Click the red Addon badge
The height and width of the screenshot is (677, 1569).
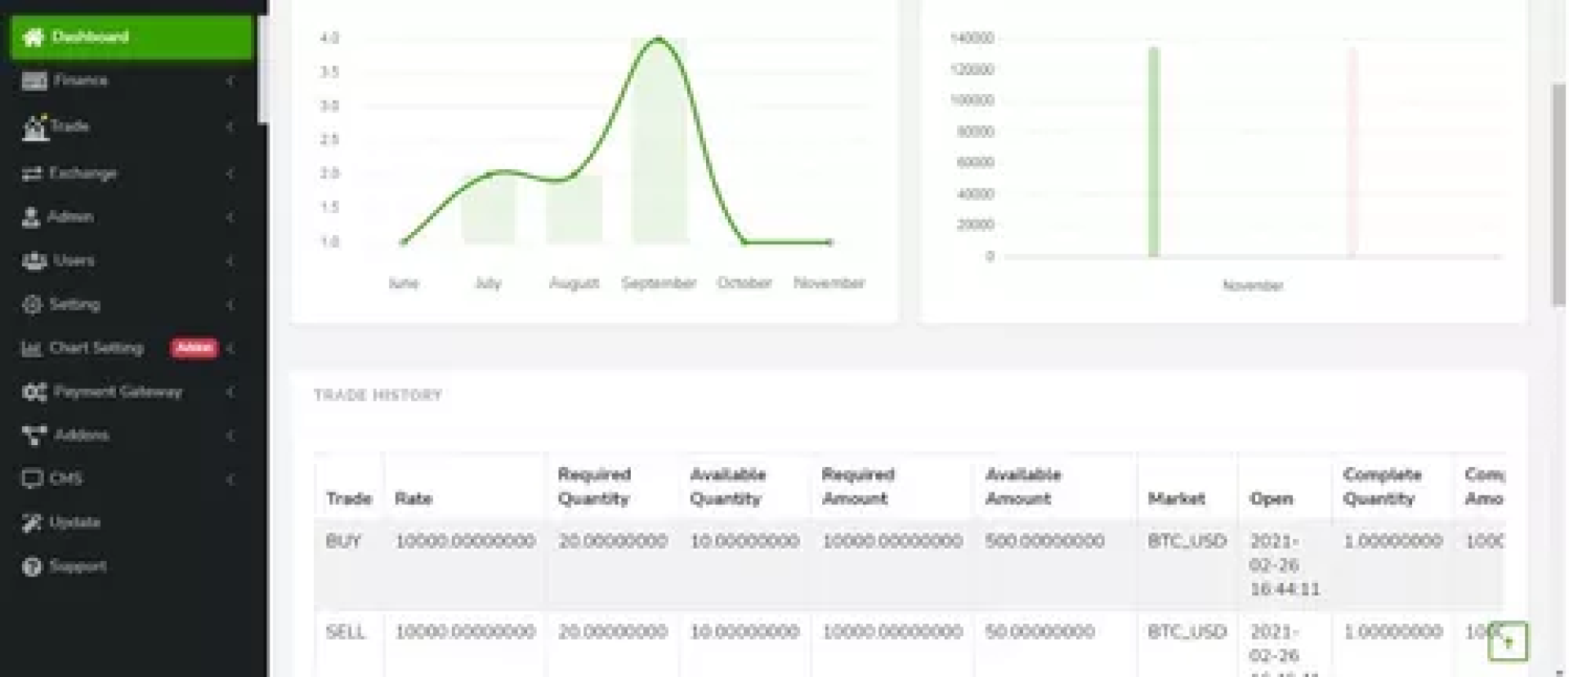point(194,348)
